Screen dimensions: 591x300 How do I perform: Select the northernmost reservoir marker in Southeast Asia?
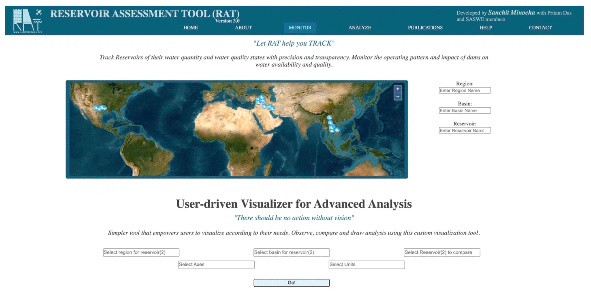329,117
